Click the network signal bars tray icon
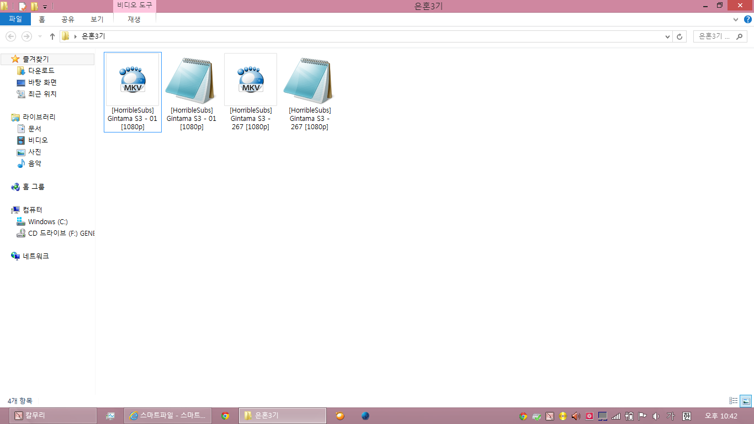The image size is (754, 424). [x=616, y=416]
